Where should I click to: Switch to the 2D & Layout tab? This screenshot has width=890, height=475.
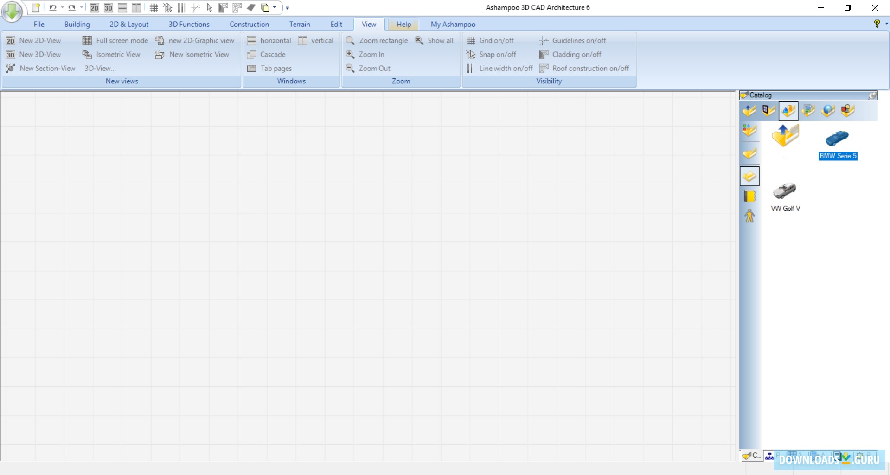(x=129, y=24)
